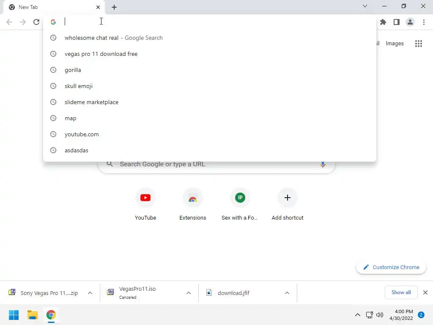Image resolution: width=433 pixels, height=325 pixels.
Task: Click the Google G icon in omnibox
Action: (53, 22)
